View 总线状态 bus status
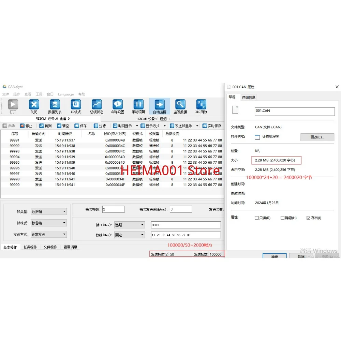341x341 pixels. click(x=96, y=106)
